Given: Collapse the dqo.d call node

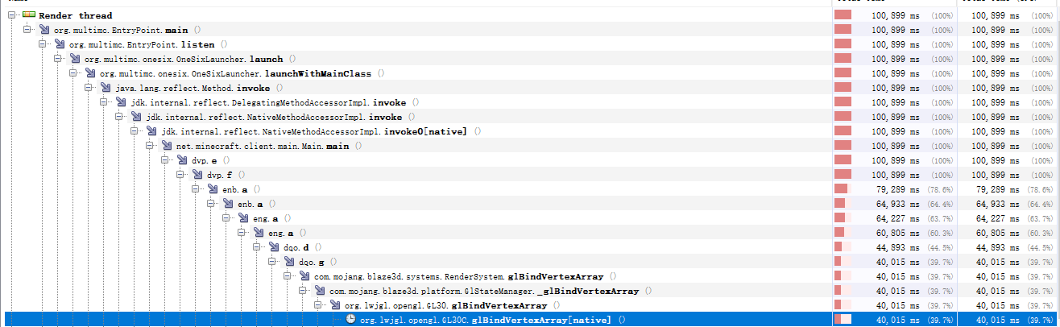Looking at the screenshot, I should [255, 247].
